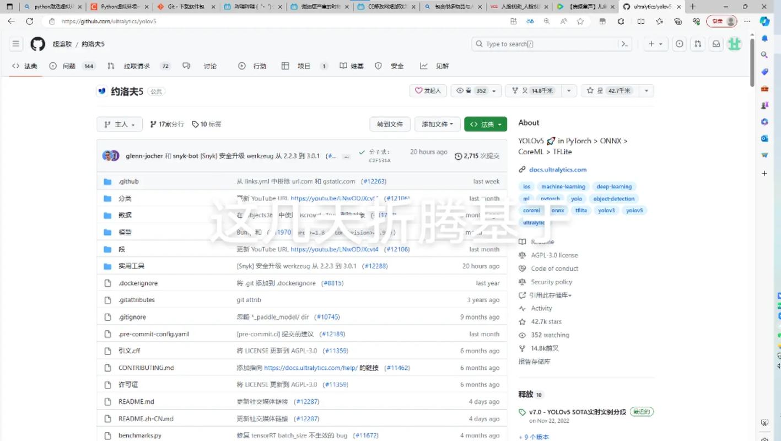The image size is (781, 441).
Task: Open the README.md file
Action: 136,402
